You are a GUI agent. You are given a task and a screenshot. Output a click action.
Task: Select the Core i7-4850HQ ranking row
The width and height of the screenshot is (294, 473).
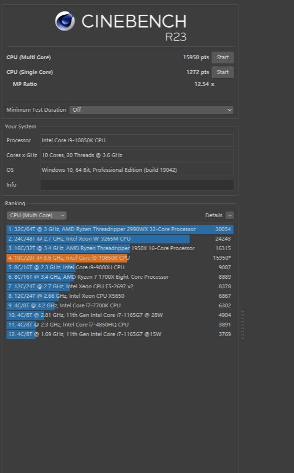click(119, 325)
